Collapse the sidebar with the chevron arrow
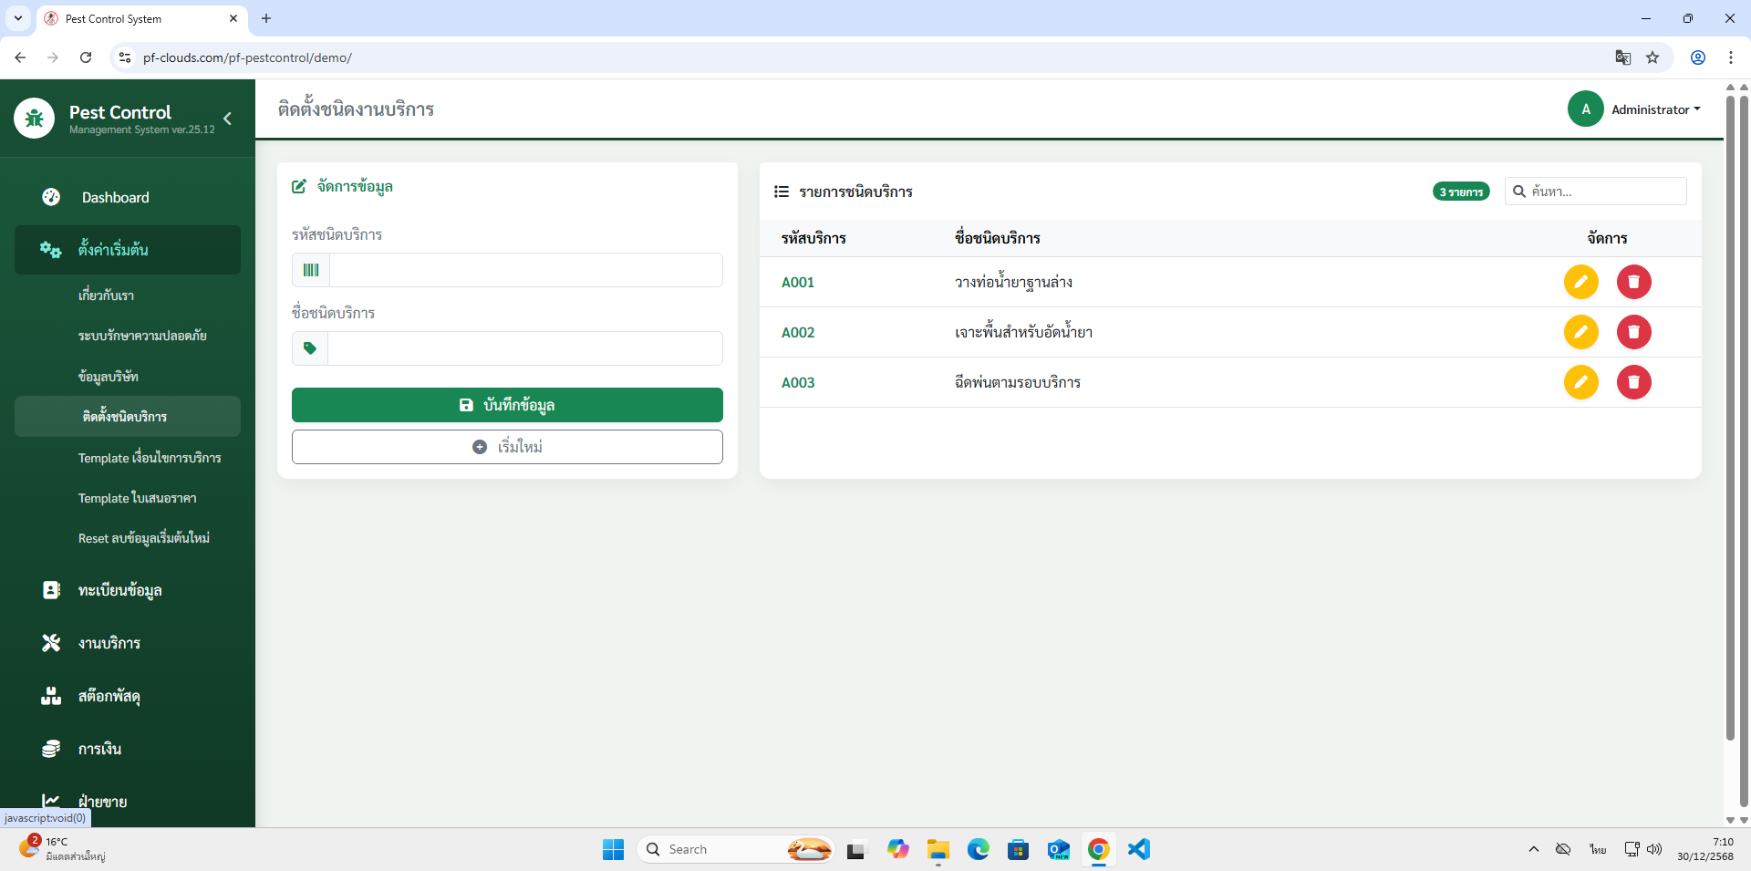Viewport: 1751px width, 871px height. point(227,119)
